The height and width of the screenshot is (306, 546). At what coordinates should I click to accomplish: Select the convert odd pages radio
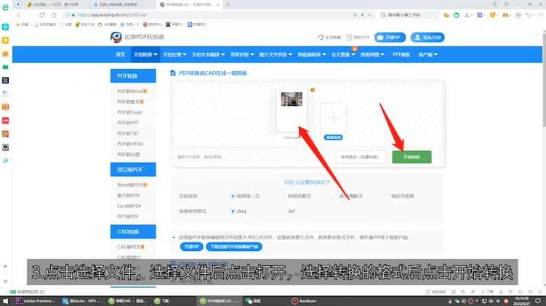[284, 197]
